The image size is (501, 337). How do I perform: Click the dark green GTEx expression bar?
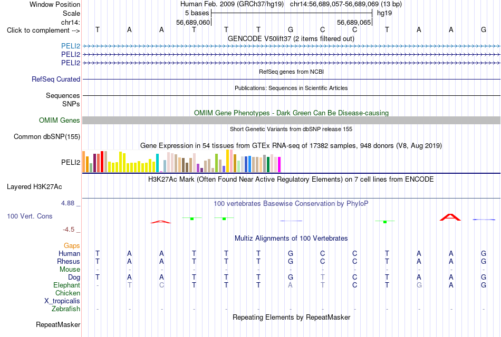(268, 165)
